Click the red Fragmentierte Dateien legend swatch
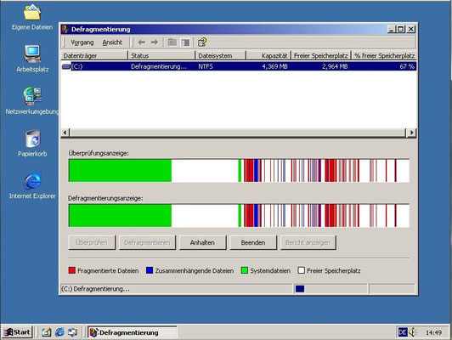 pyautogui.click(x=72, y=270)
